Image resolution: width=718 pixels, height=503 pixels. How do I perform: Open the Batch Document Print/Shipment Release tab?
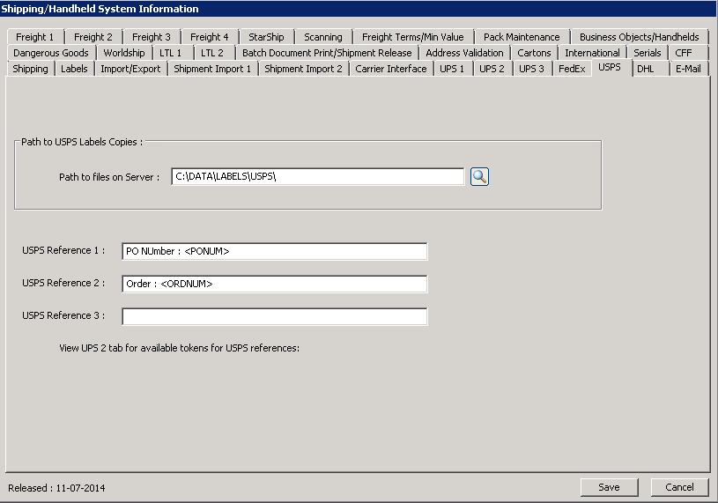[327, 53]
